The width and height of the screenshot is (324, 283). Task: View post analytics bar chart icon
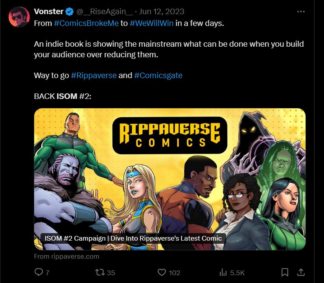[223, 272]
